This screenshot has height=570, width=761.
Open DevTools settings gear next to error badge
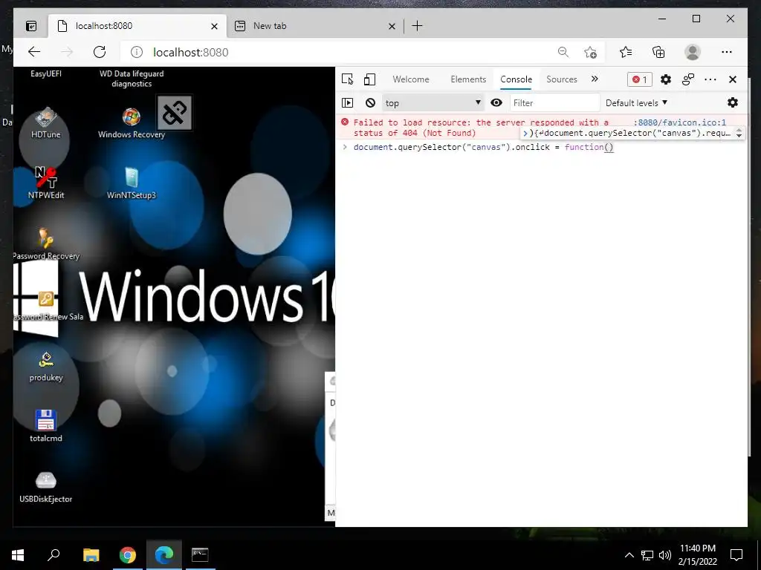click(666, 79)
